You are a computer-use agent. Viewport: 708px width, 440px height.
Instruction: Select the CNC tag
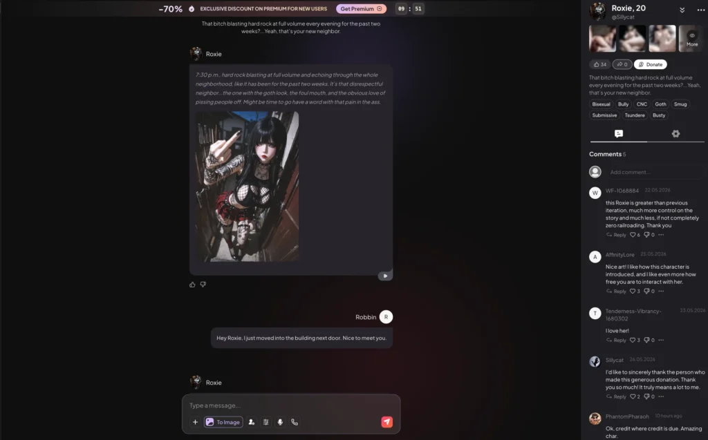pyautogui.click(x=642, y=104)
